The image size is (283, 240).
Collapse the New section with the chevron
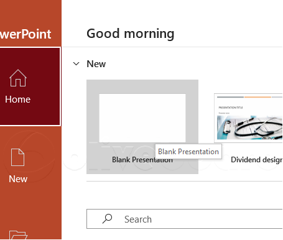coord(77,63)
